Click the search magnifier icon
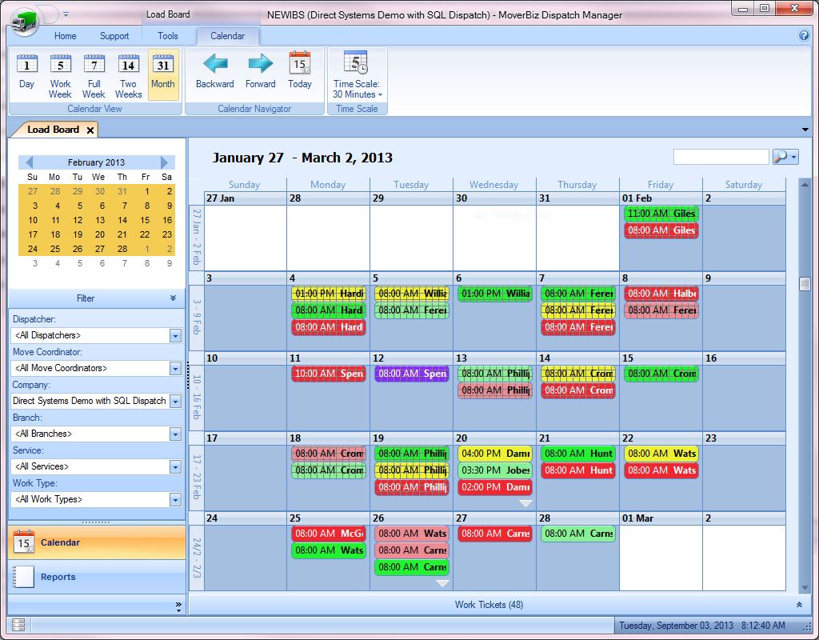This screenshot has width=819, height=640. coord(781,157)
